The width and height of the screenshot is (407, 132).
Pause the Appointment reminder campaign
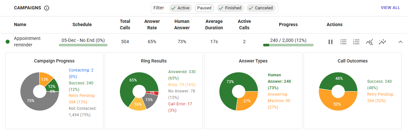[331, 42]
